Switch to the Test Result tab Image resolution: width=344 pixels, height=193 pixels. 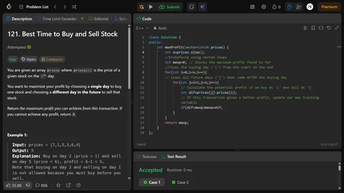pos(174,157)
